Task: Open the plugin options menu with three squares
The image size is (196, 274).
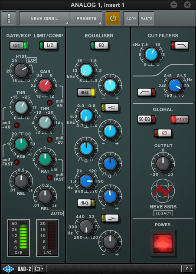Action: click(9, 18)
